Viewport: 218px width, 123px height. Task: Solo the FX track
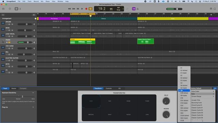coord(9,72)
